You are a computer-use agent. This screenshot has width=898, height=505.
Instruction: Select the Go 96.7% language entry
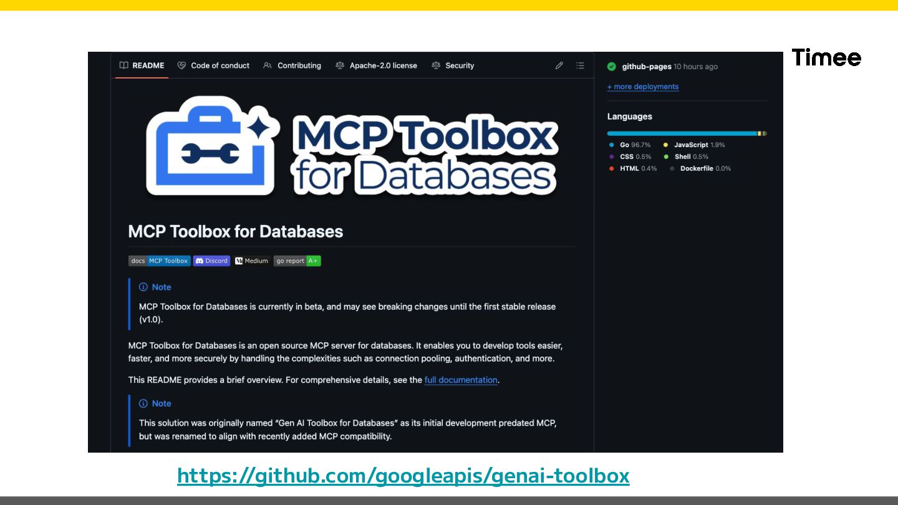click(x=630, y=145)
